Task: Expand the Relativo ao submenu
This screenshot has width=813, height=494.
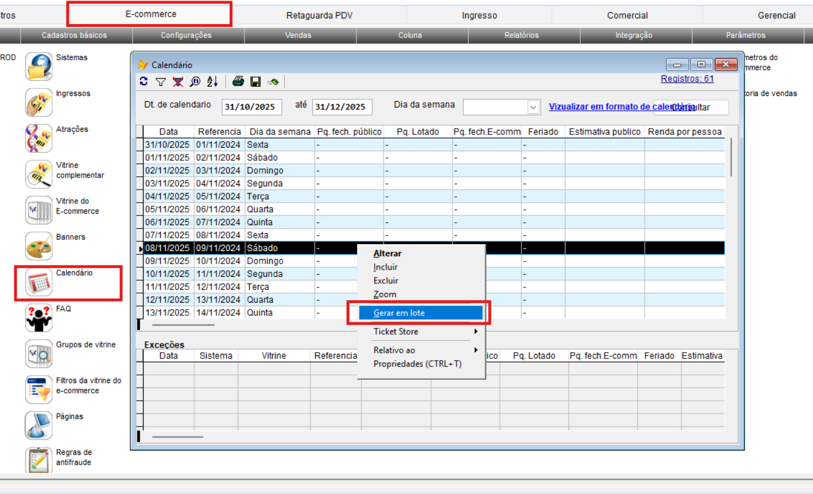Action: coord(424,350)
